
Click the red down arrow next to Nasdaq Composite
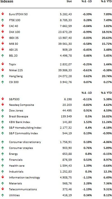(x=3, y=105)
